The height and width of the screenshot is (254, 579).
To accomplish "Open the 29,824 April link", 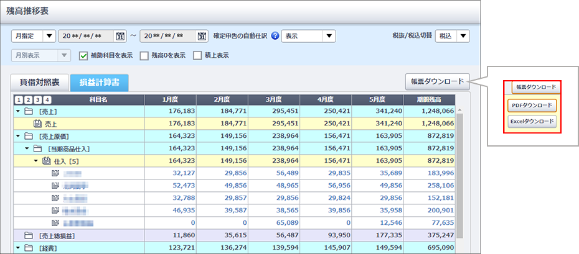I will (340, 198).
